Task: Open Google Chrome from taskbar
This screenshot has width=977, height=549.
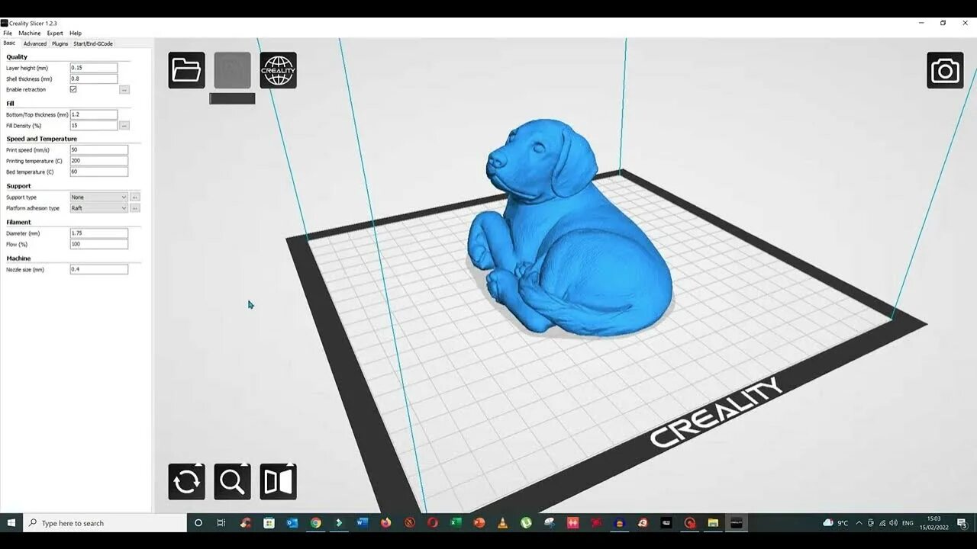Action: coord(315,523)
